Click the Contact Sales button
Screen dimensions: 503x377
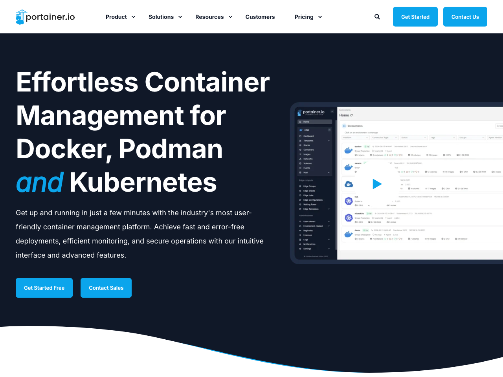(106, 288)
